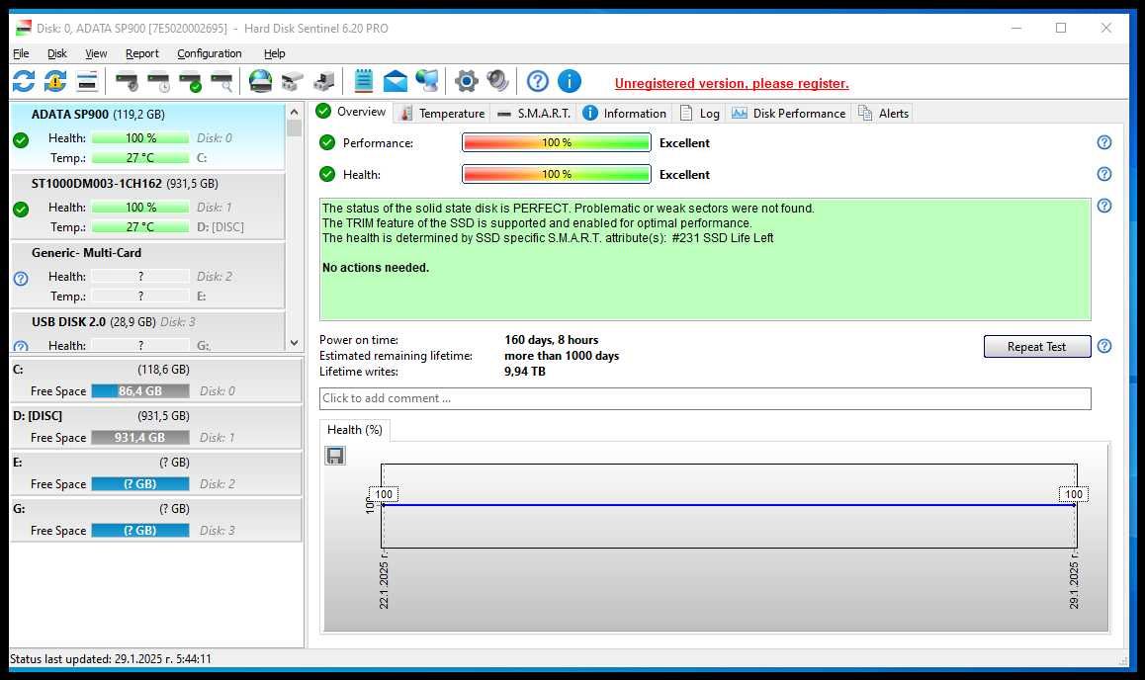
Task: Click the globe over disk toolbar icon
Action: [260, 81]
